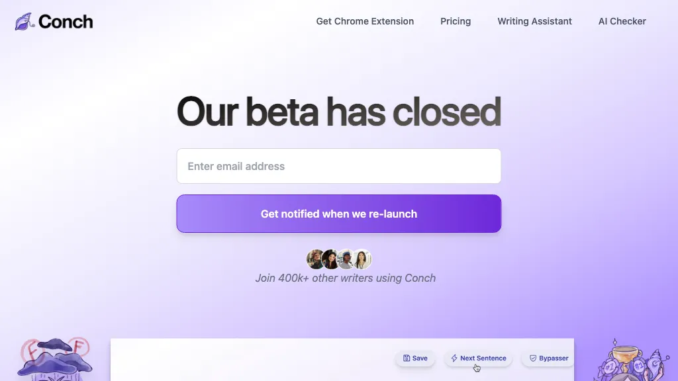
Task: Go to the Pricing page
Action: tap(456, 21)
